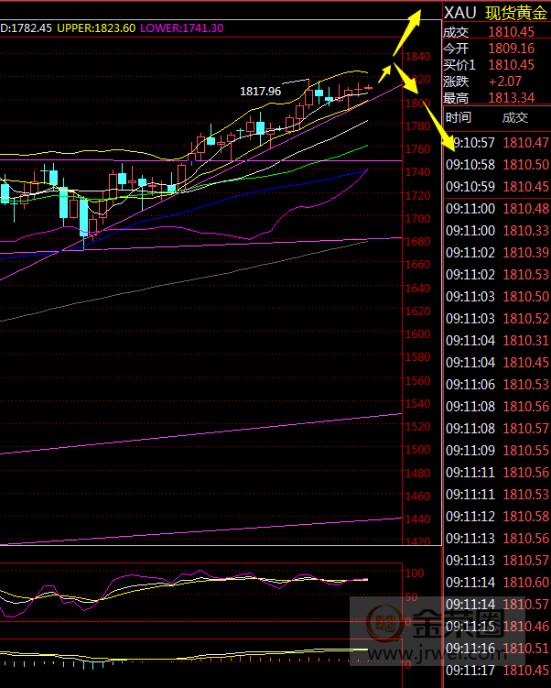Select the 09:11:00 tick row
Viewport: 551px width, 688px height.
point(496,209)
